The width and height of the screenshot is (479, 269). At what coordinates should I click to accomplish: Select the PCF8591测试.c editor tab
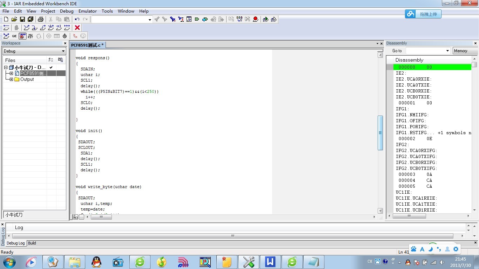[x=87, y=45]
